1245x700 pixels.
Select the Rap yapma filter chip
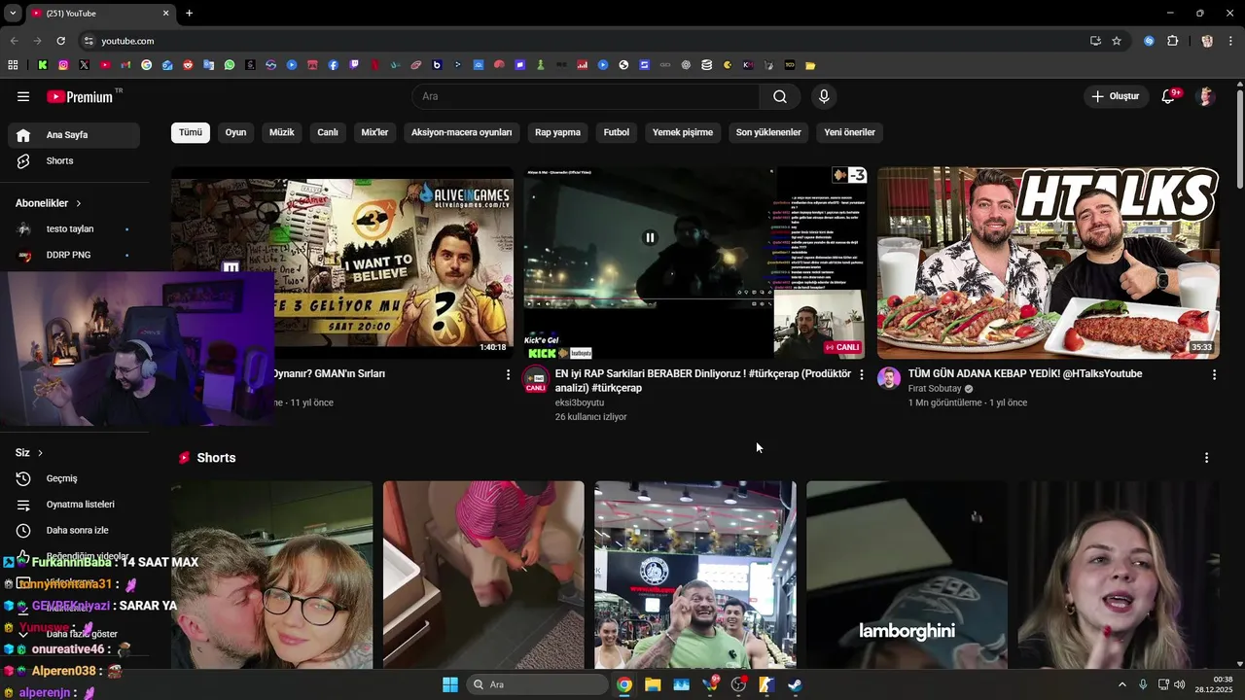pyautogui.click(x=557, y=132)
